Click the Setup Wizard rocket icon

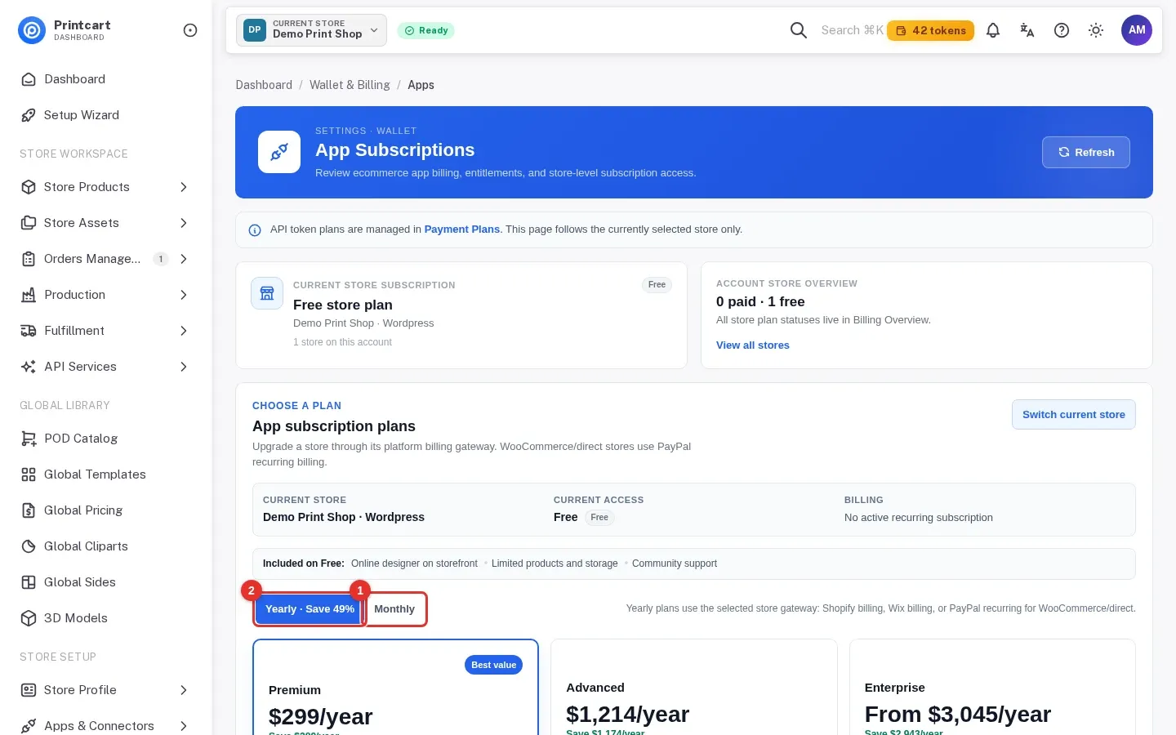29,115
